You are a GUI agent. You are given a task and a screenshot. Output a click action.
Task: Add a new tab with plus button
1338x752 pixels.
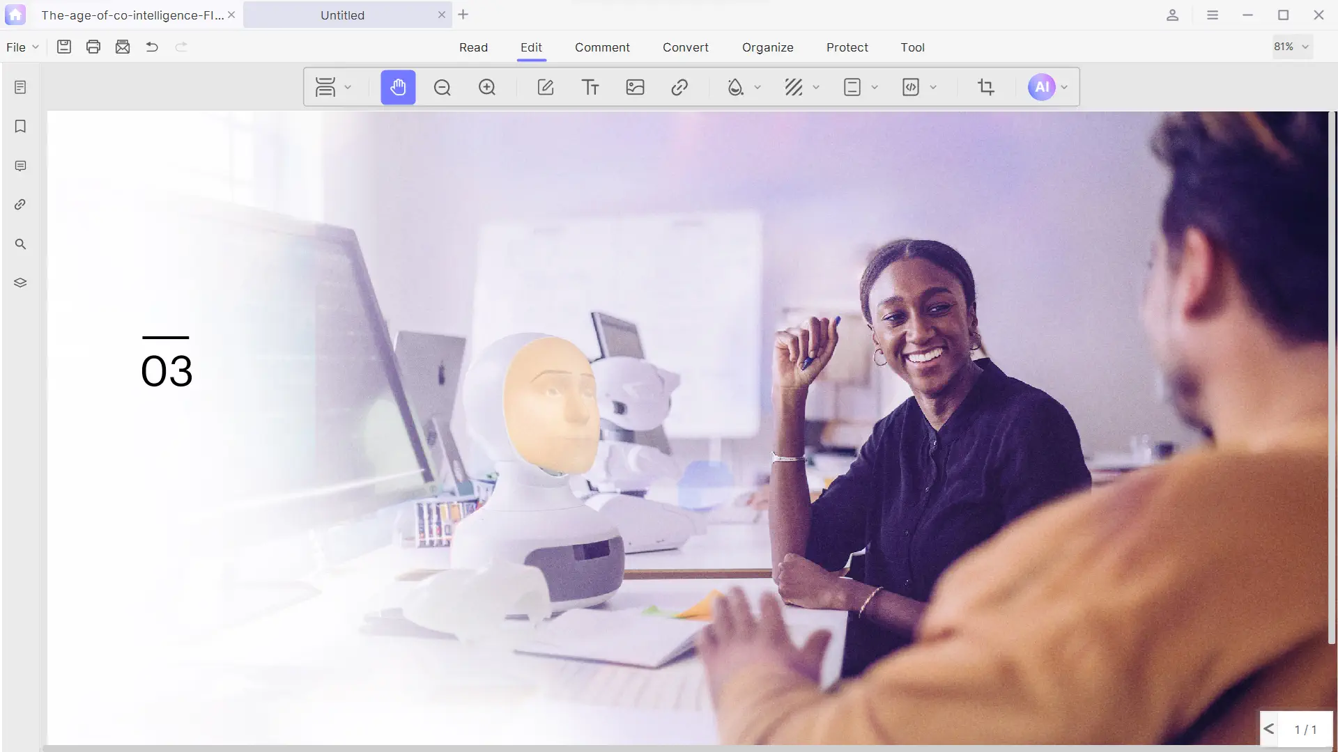(463, 15)
